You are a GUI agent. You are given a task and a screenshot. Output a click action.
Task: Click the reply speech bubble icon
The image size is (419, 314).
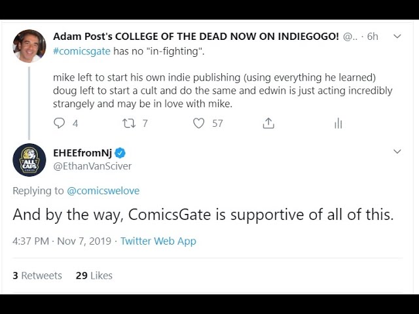click(60, 123)
